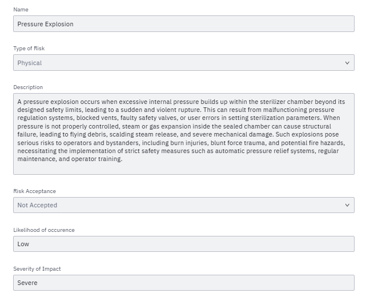The image size is (366, 297).
Task: Click the "Name" field label
Action: (21, 10)
